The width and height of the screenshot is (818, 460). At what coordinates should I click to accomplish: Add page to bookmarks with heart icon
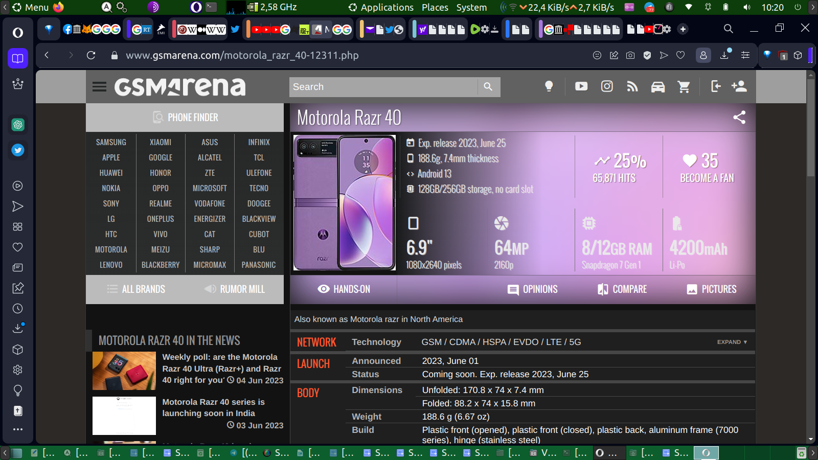(x=680, y=55)
